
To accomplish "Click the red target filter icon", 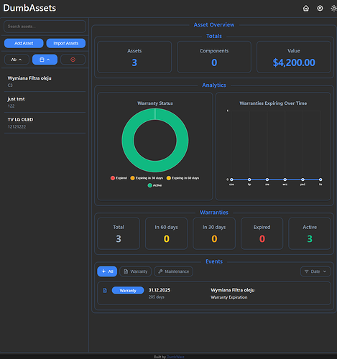I will tap(73, 60).
